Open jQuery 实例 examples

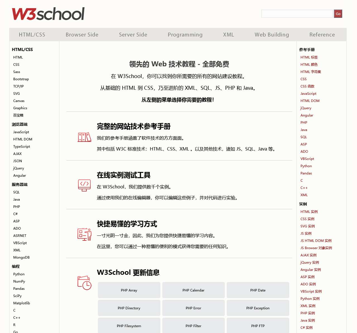(x=309, y=262)
